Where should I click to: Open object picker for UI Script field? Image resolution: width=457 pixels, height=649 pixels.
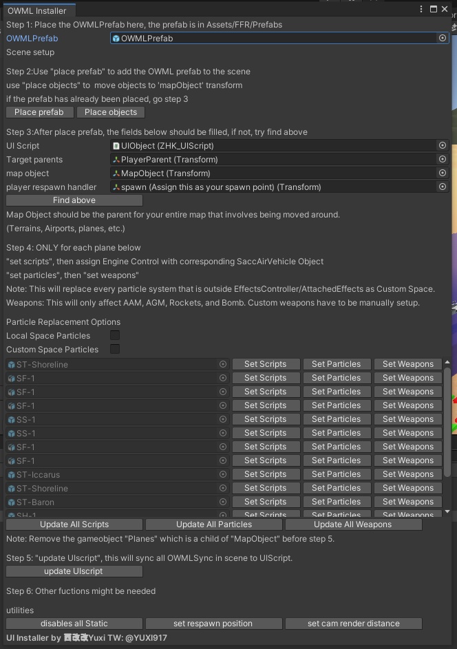pos(443,145)
